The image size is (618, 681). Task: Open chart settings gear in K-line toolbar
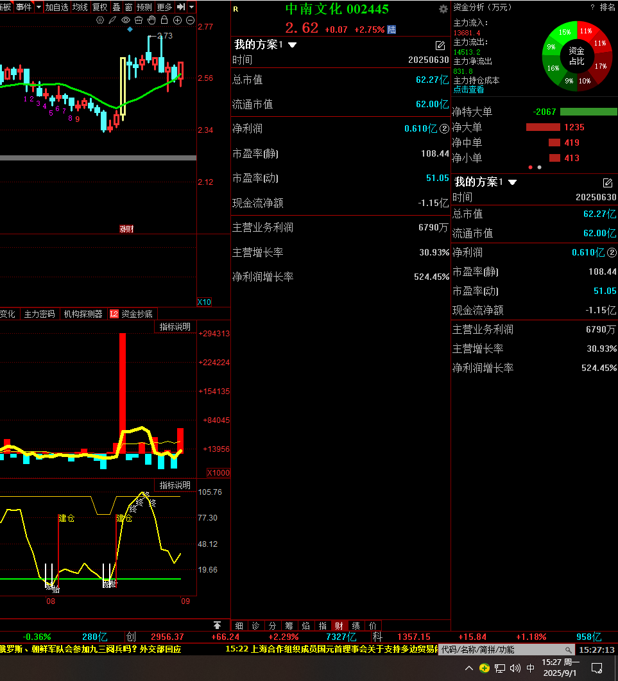pyautogui.click(x=100, y=20)
